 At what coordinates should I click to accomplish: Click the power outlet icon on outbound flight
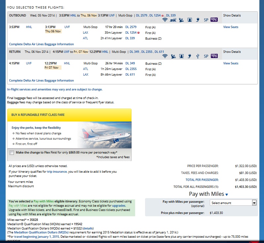click(x=198, y=20)
